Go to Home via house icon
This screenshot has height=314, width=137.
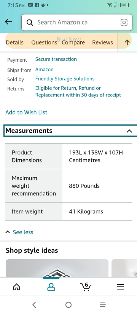[16, 287]
